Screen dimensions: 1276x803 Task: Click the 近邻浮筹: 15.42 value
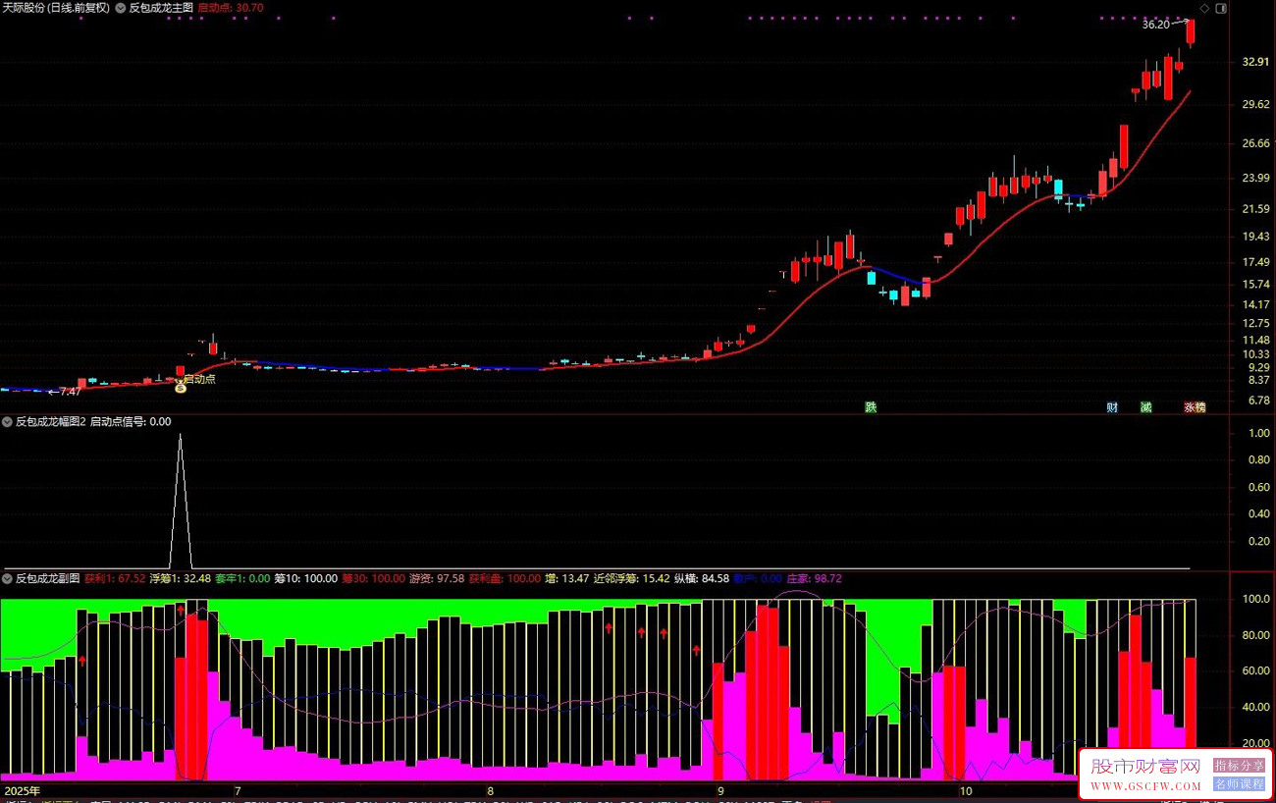[x=631, y=579]
